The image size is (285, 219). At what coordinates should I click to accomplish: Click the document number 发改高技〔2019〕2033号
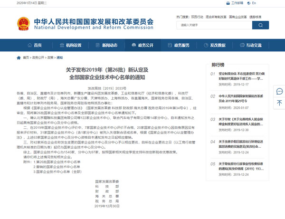pos(107,88)
